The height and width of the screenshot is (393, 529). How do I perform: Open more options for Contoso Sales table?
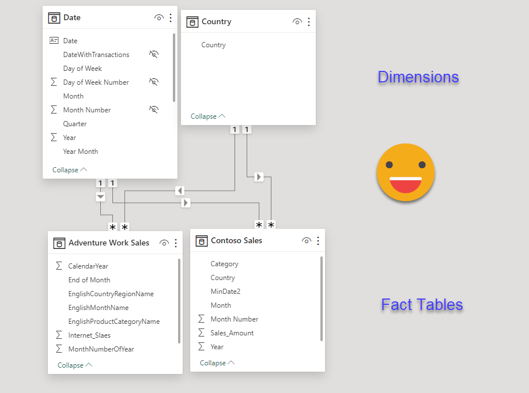coord(318,241)
